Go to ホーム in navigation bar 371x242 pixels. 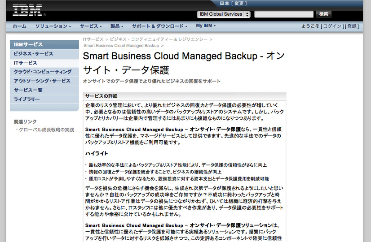pos(19,26)
